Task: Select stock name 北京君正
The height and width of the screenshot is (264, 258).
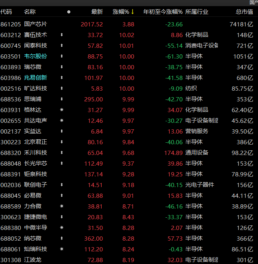Action: [36, 142]
